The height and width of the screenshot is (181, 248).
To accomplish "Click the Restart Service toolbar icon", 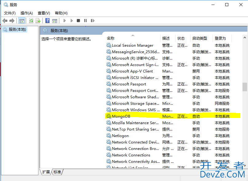I will (92, 21).
